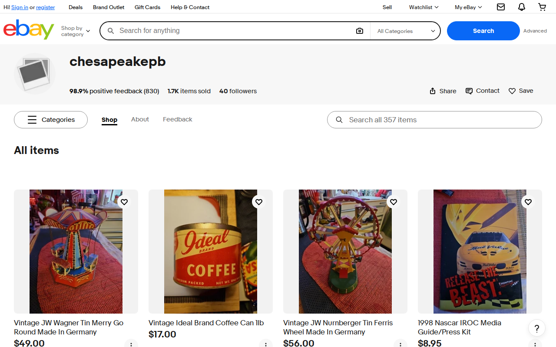This screenshot has width=556, height=347.
Task: Click the 1.7K items sold text
Action: pyautogui.click(x=189, y=91)
